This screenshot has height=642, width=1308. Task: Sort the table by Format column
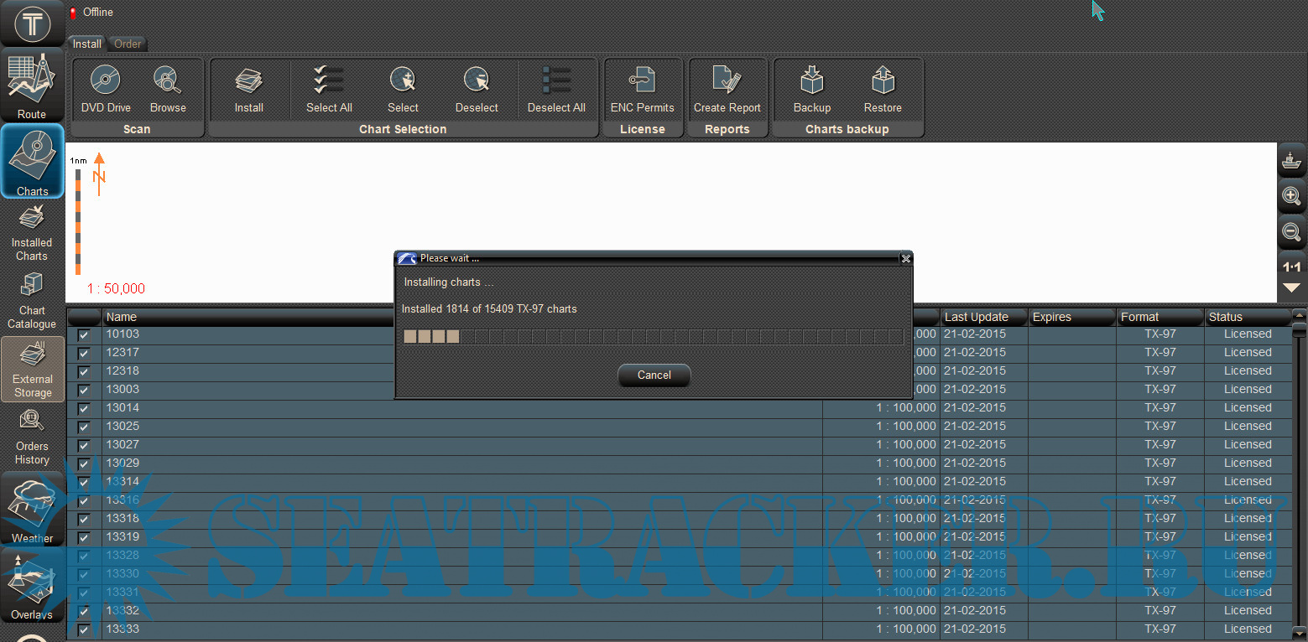coord(1159,317)
